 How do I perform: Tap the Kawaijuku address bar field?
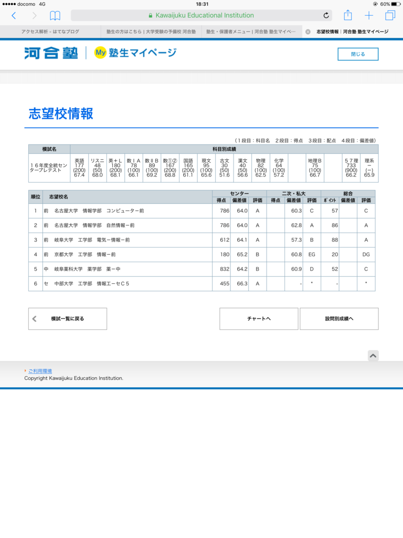tap(201, 15)
